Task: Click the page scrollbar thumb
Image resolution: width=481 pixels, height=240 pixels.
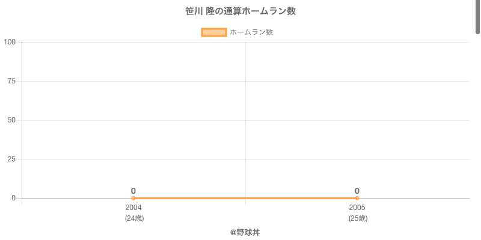Action: [478, 17]
